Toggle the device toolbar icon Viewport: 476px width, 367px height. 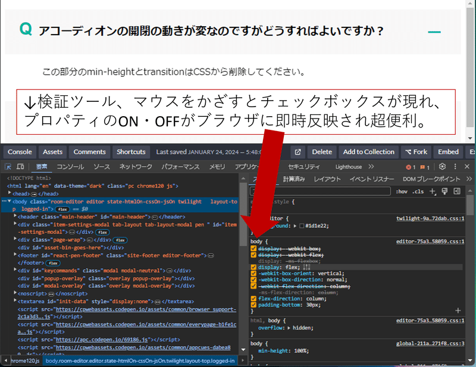click(20, 167)
